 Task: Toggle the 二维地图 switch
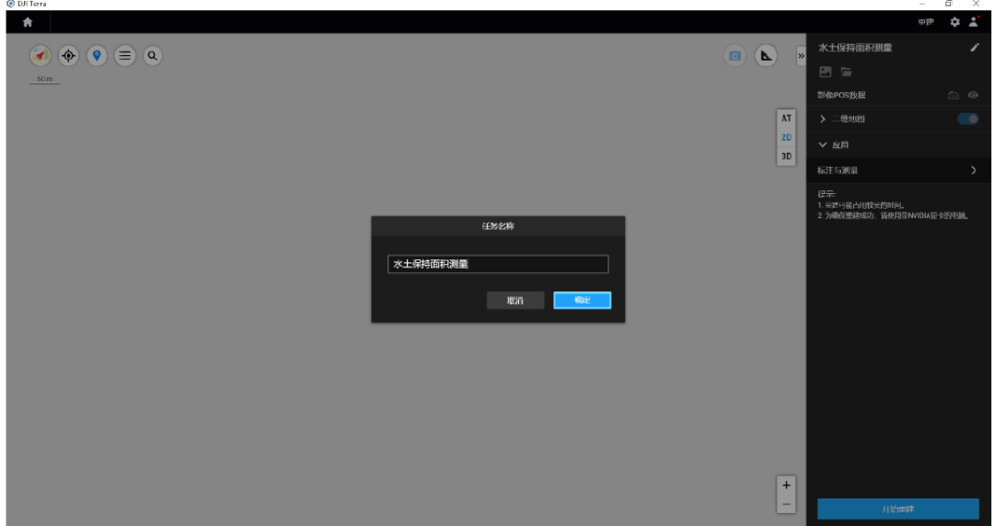point(967,119)
